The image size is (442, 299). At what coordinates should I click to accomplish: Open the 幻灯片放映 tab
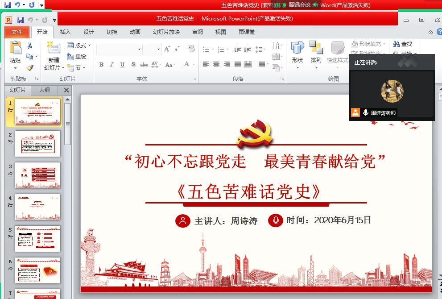[166, 32]
